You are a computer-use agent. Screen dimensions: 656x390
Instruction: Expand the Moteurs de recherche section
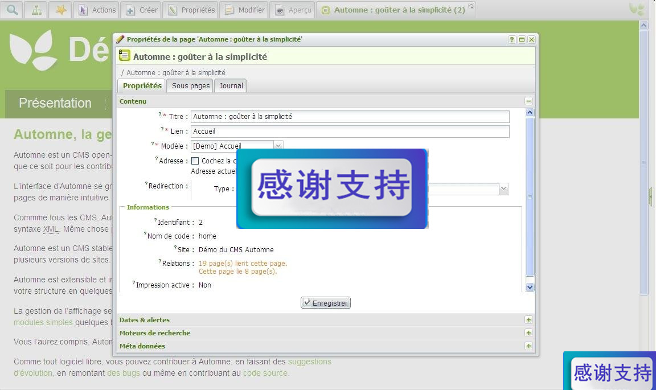[528, 333]
